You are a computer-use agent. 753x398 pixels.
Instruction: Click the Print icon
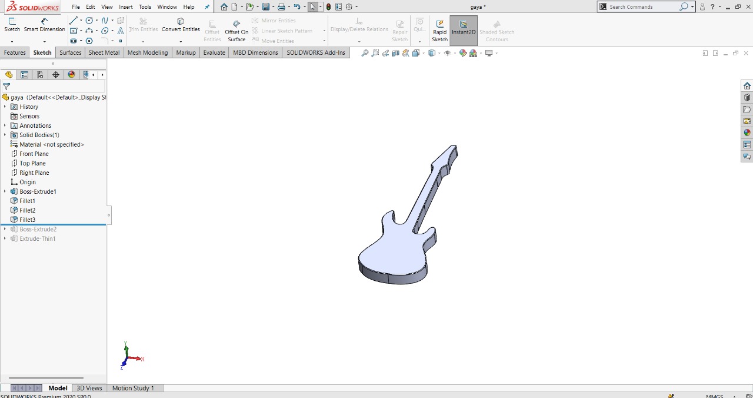point(281,7)
